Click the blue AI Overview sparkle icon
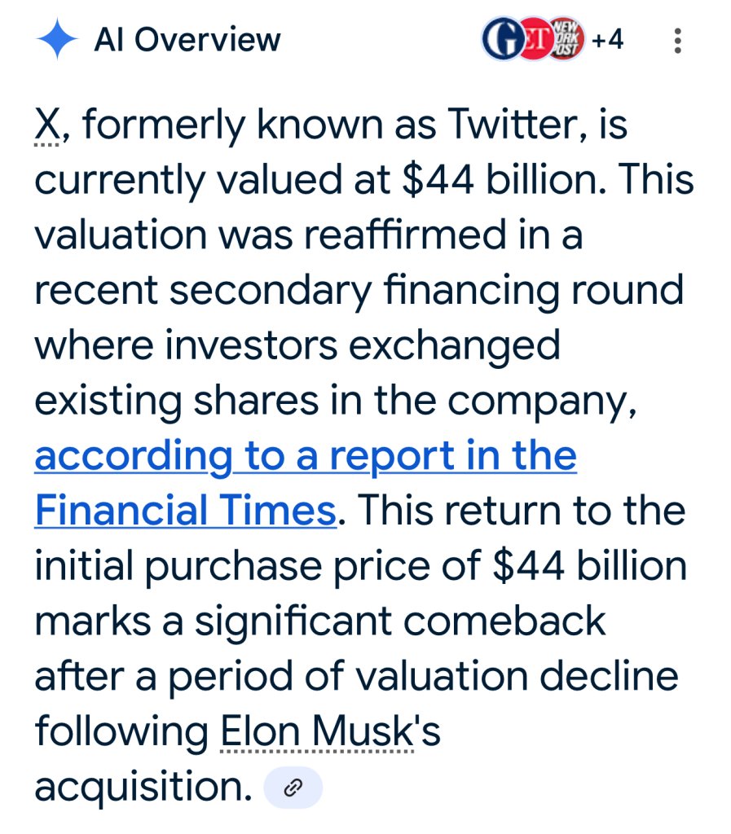Screen dimensions: 731x834 [57, 39]
